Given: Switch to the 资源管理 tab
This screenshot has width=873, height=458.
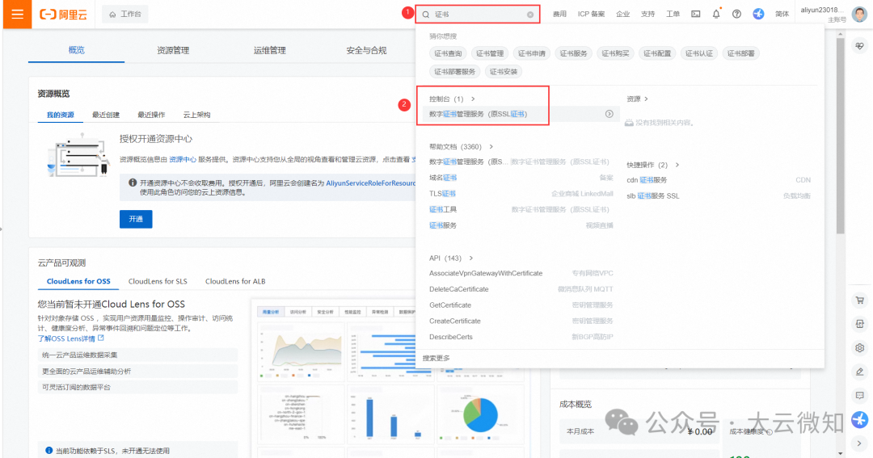Looking at the screenshot, I should coord(173,50).
